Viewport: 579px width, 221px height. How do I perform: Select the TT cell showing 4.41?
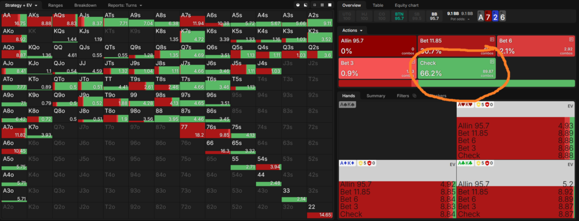tap(116, 83)
